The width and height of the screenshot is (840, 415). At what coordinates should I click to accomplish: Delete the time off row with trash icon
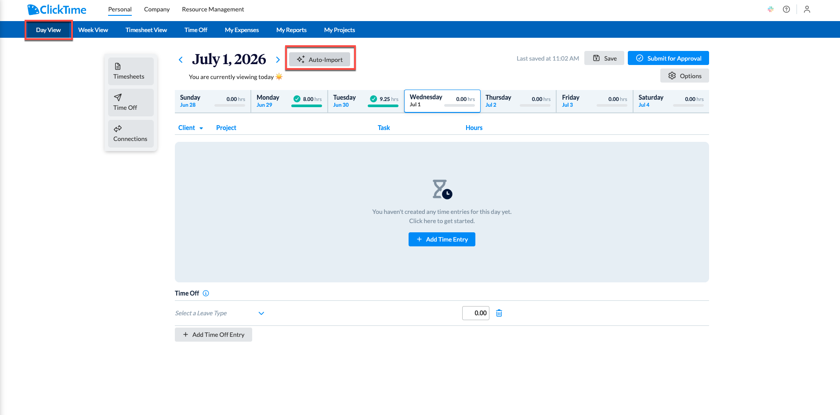pos(499,313)
